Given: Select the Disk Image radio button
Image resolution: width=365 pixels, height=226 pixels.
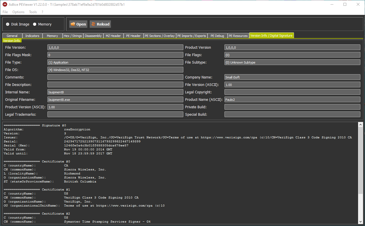Looking at the screenshot, I should point(8,24).
